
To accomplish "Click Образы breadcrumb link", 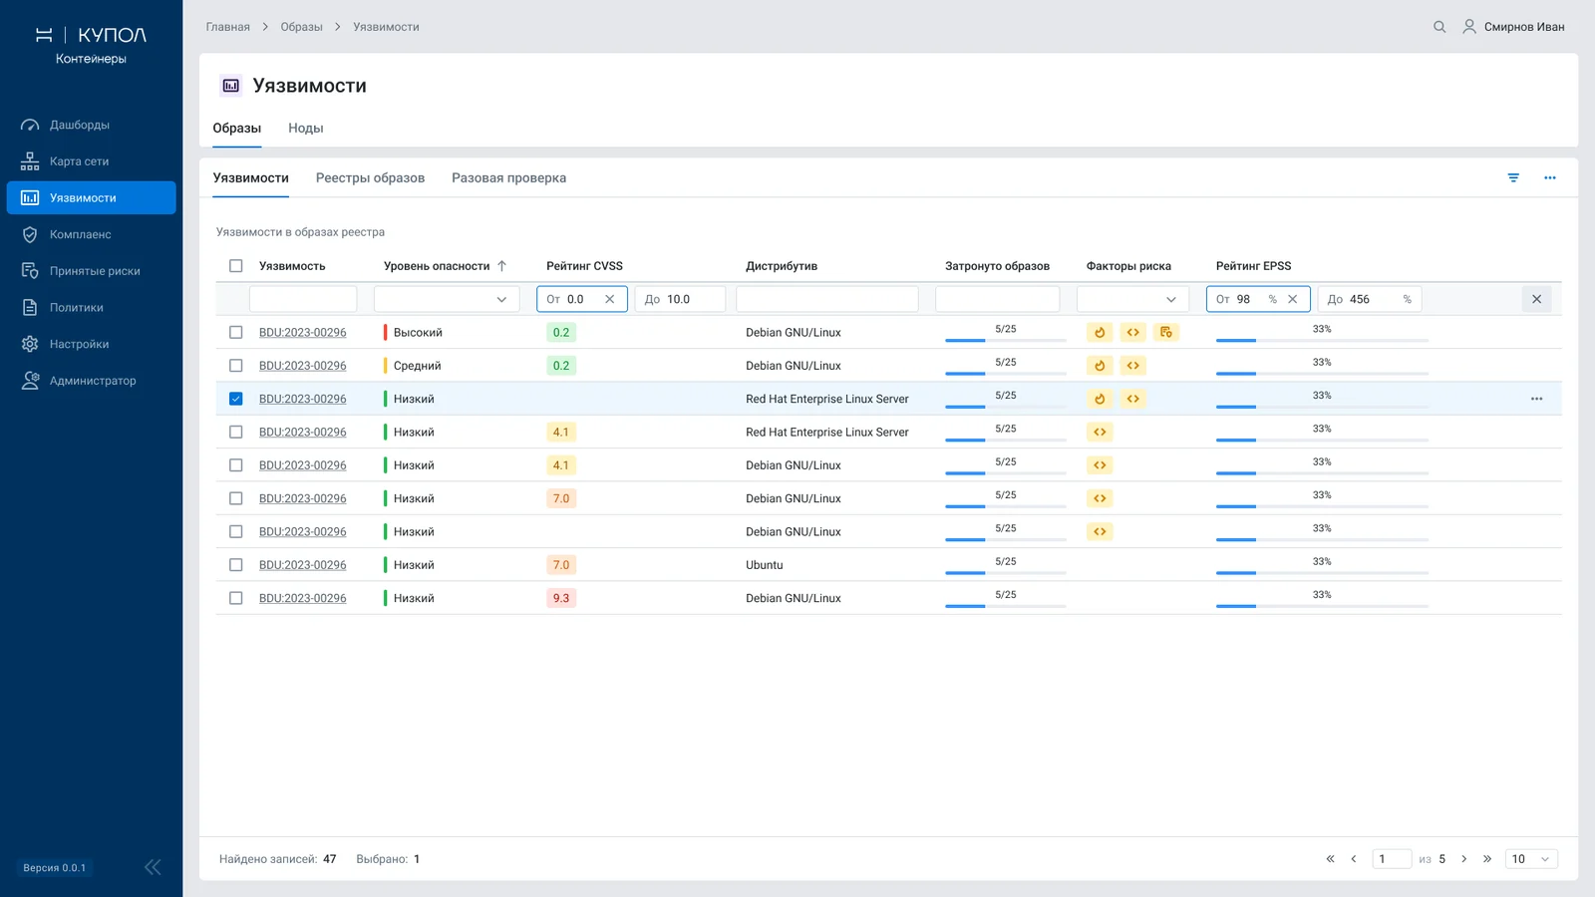I will [301, 27].
